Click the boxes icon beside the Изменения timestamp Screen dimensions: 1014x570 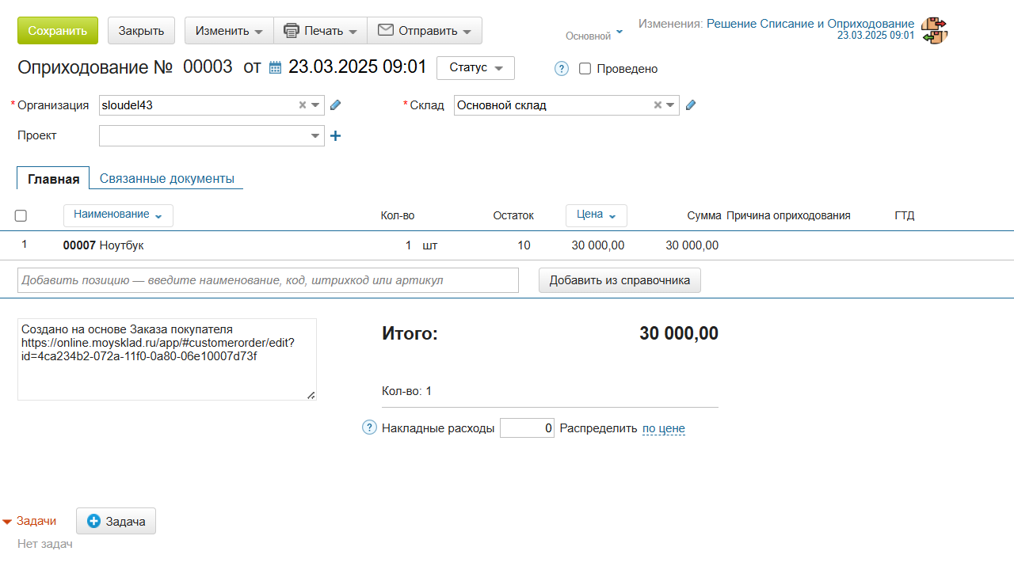[935, 30]
